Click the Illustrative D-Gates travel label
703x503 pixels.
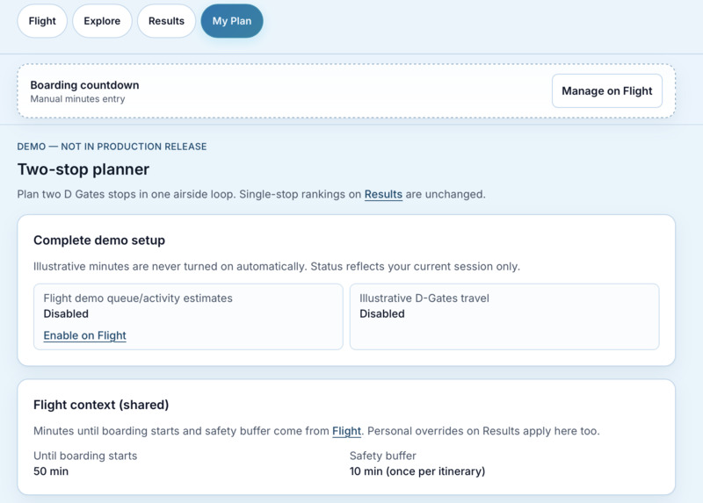tap(424, 298)
